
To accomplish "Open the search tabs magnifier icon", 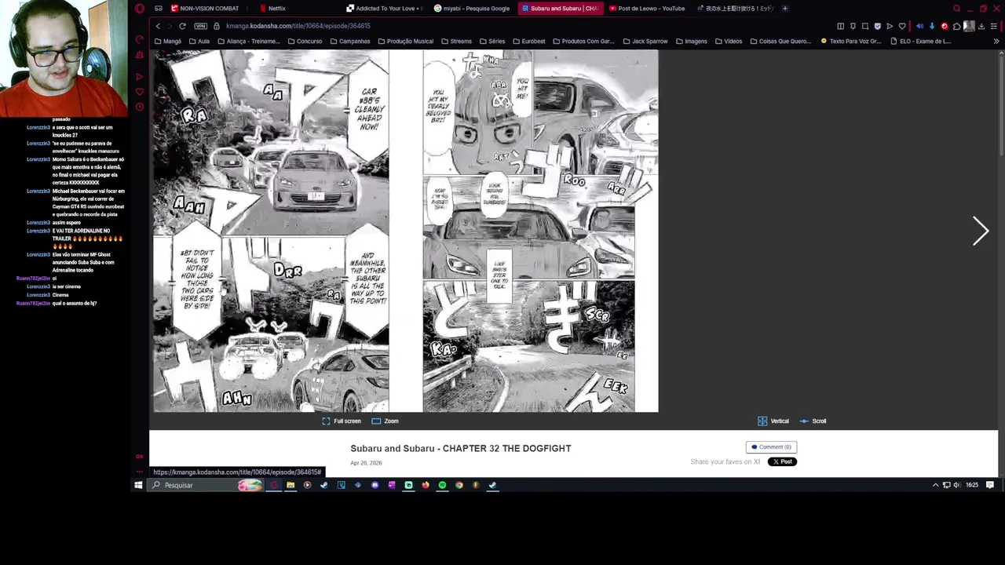I will [956, 9].
